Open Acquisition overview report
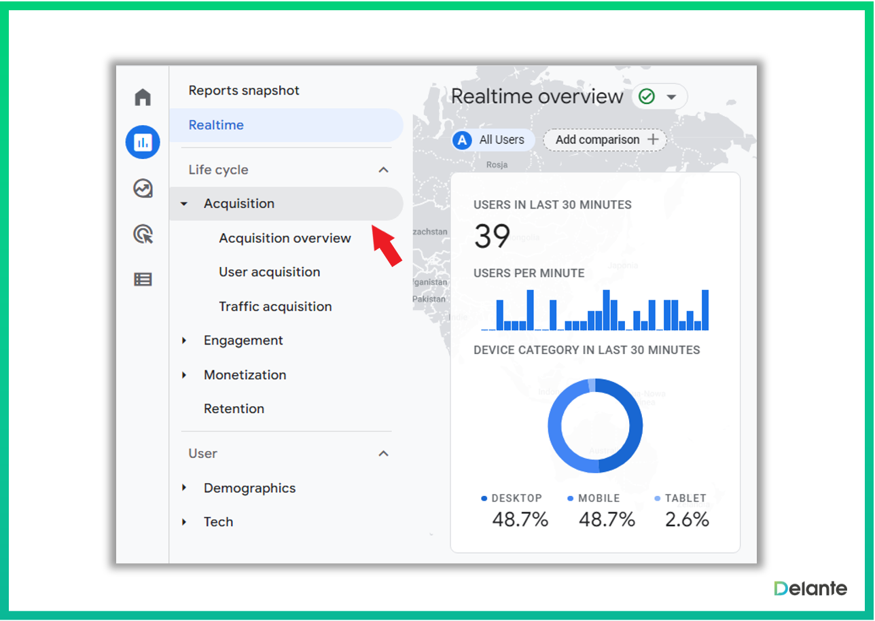This screenshot has height=621, width=875. pyautogui.click(x=285, y=238)
